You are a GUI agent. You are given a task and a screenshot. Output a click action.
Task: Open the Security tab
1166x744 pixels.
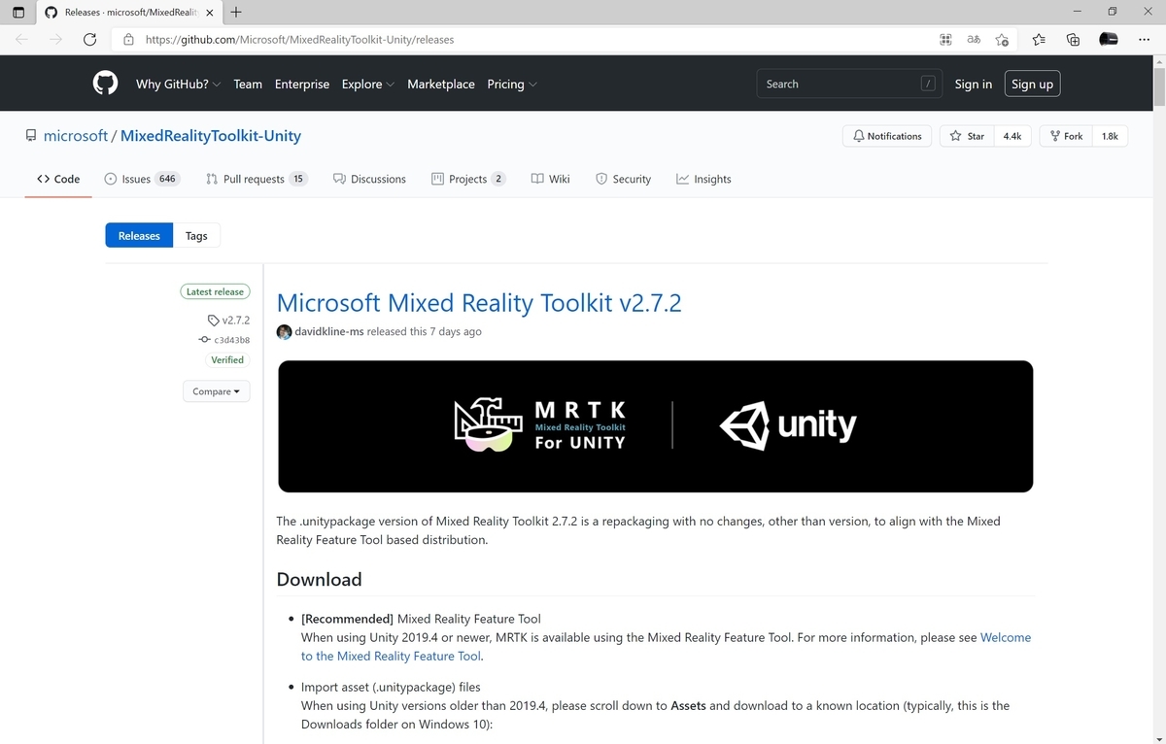tap(623, 179)
